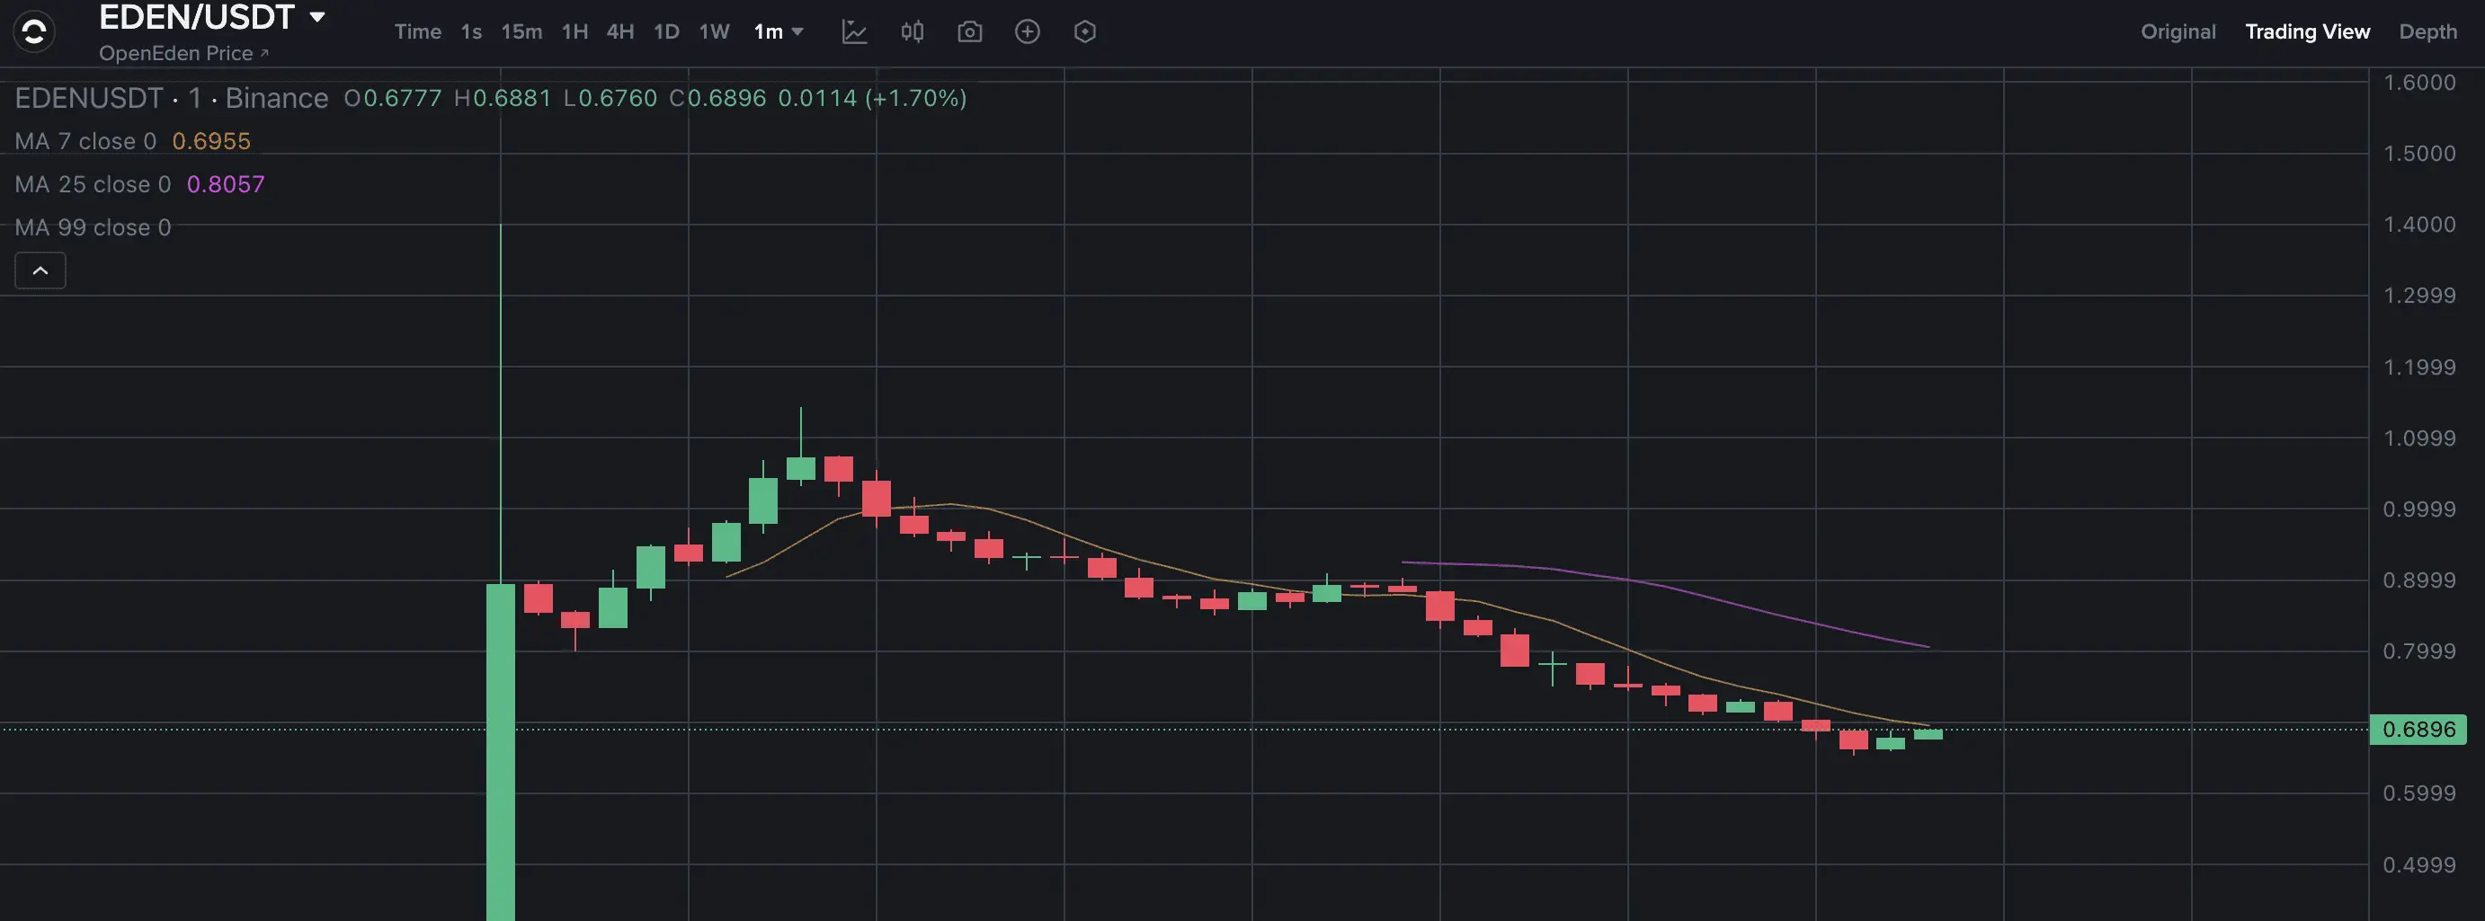Click the circular exchange logo icon

34,31
